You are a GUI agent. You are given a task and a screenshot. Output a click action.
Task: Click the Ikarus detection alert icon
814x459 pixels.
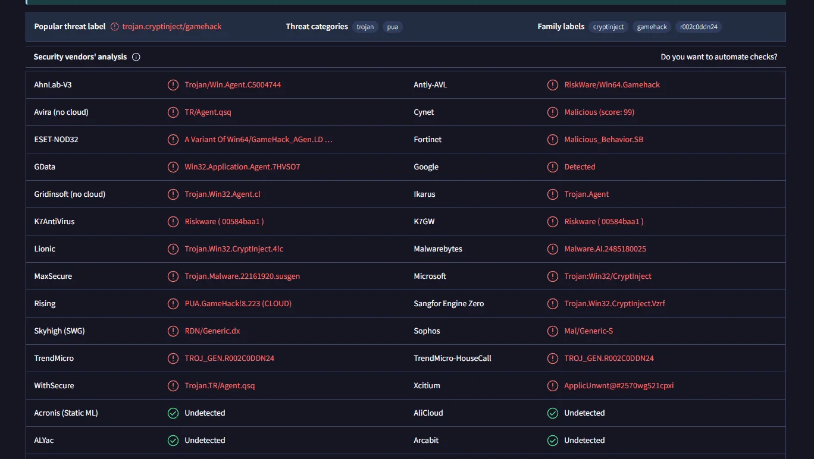coord(553,194)
